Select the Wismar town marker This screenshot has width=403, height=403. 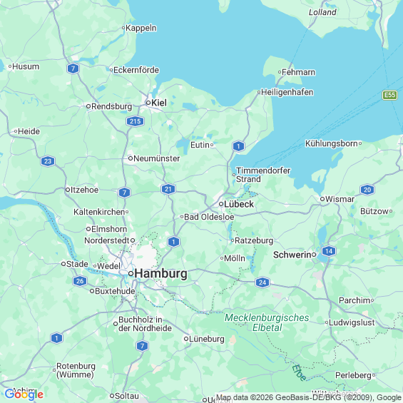(322, 199)
